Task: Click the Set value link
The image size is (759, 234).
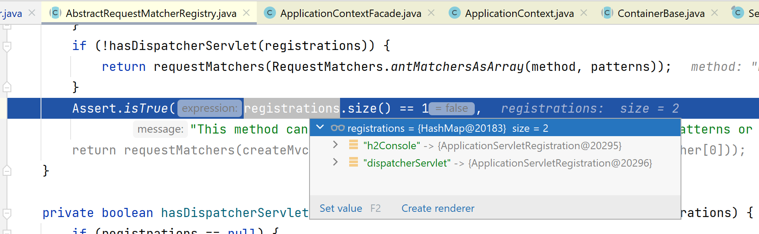Action: click(x=341, y=208)
